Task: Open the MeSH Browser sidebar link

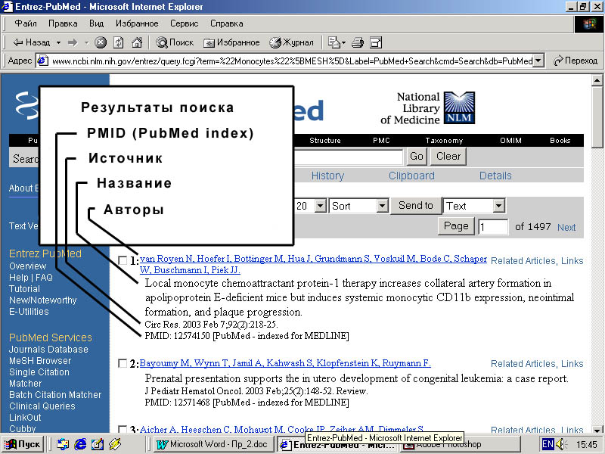Action: (x=40, y=361)
